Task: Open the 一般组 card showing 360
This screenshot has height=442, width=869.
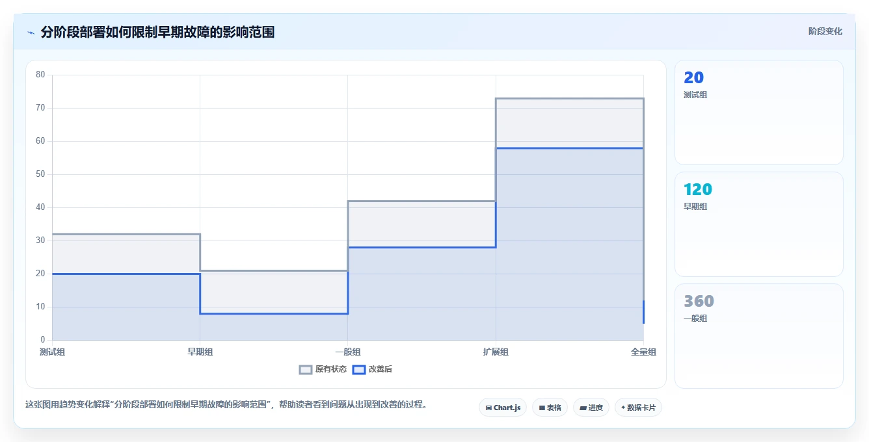Action: [x=759, y=336]
